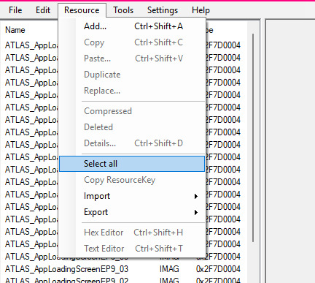Click Select all in the Resource menu
This screenshot has height=283, width=315.
[x=132, y=164]
